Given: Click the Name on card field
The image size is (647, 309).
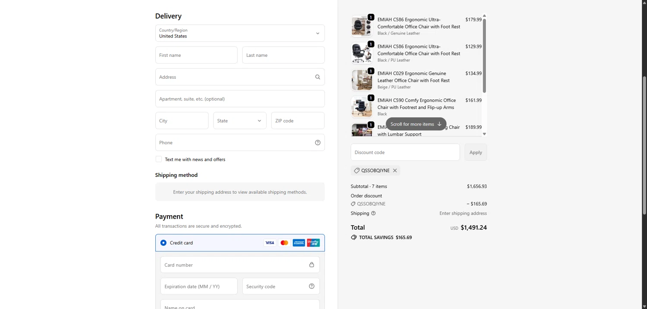Looking at the screenshot, I should [x=240, y=305].
